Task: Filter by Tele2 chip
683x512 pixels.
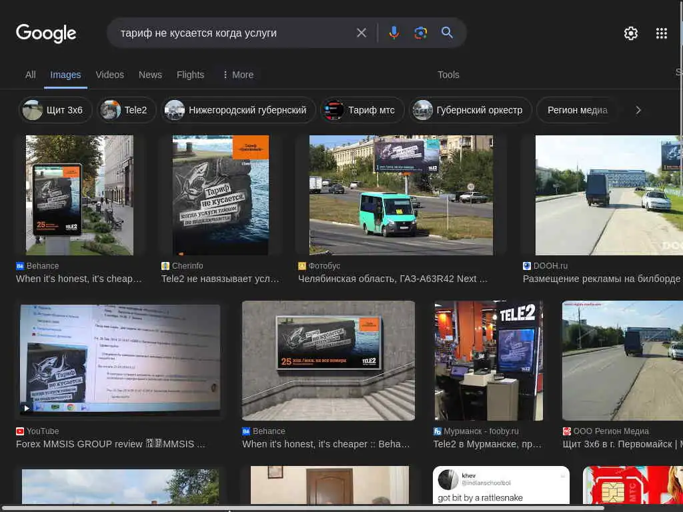Action: pyautogui.click(x=126, y=110)
